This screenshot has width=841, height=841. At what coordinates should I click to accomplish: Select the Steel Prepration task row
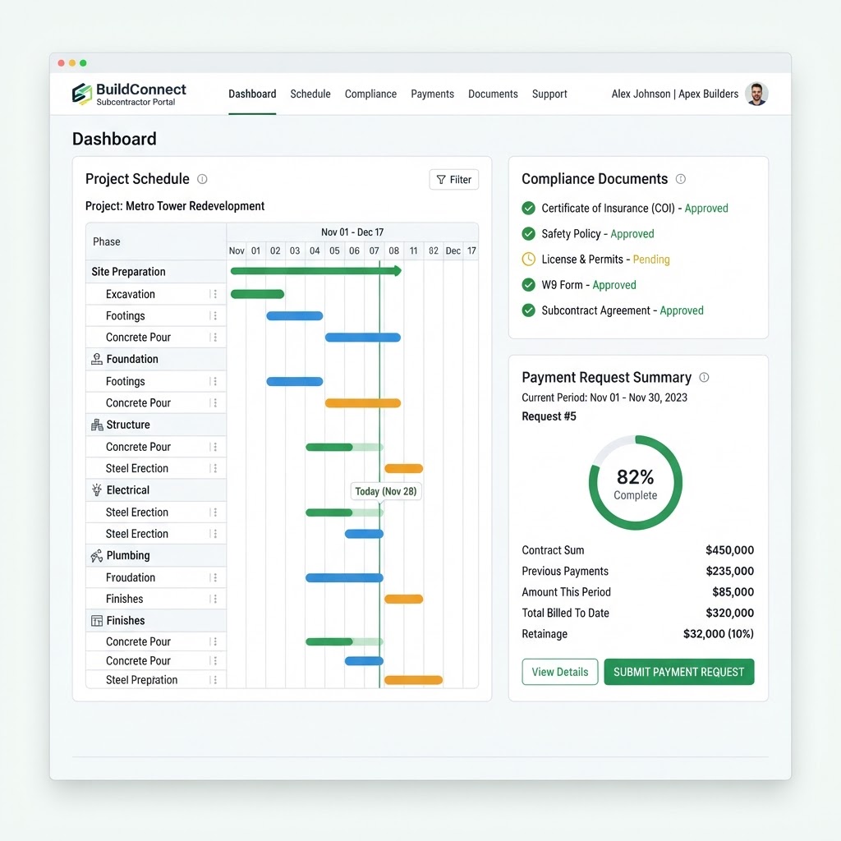(x=156, y=680)
